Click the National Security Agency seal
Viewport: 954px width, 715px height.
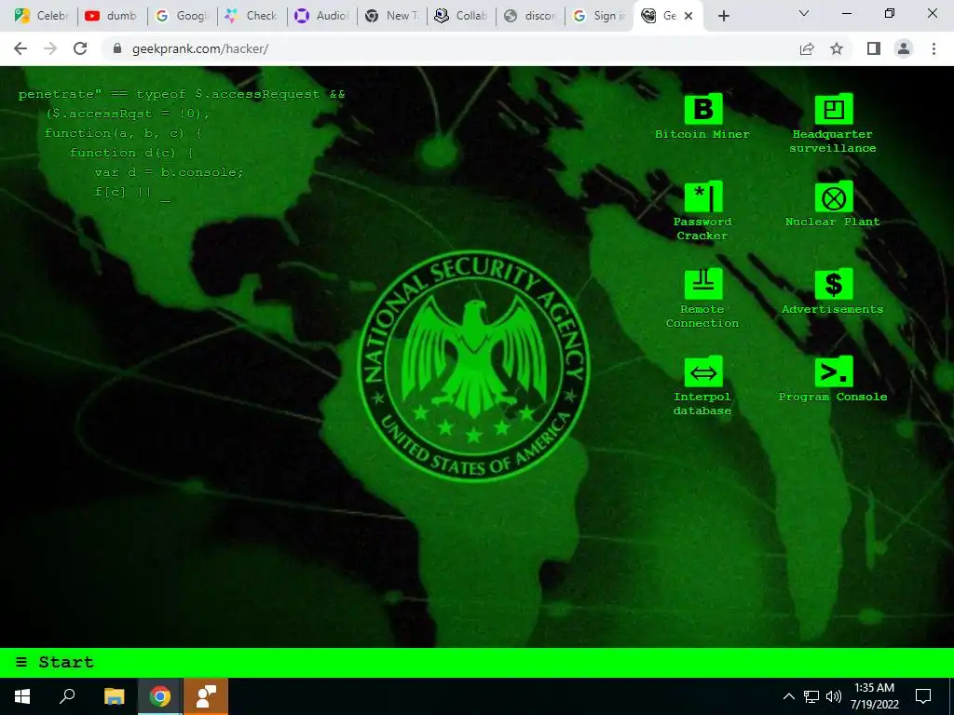click(474, 366)
